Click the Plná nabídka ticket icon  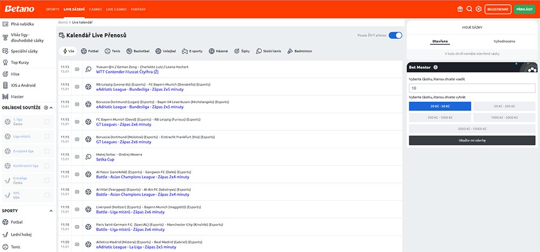tap(5, 24)
